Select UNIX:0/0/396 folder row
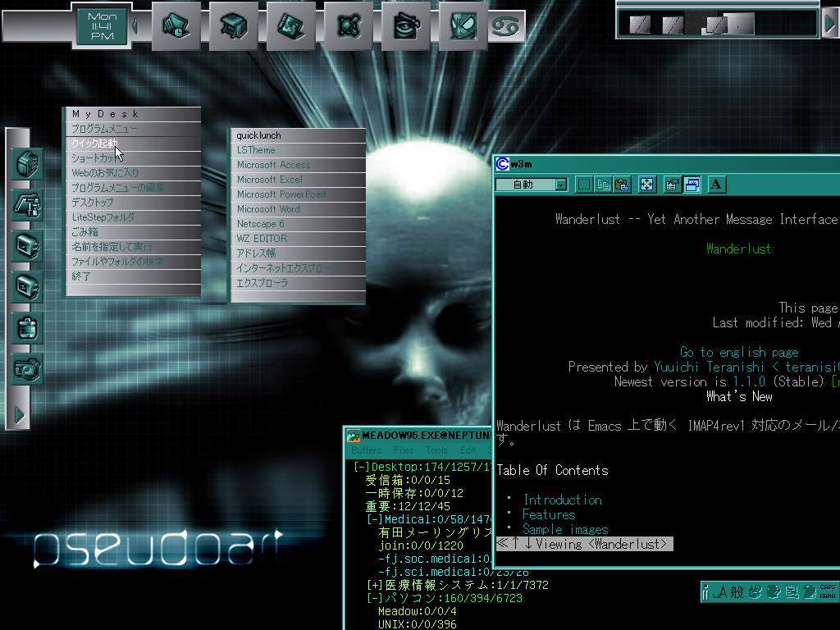 [418, 624]
